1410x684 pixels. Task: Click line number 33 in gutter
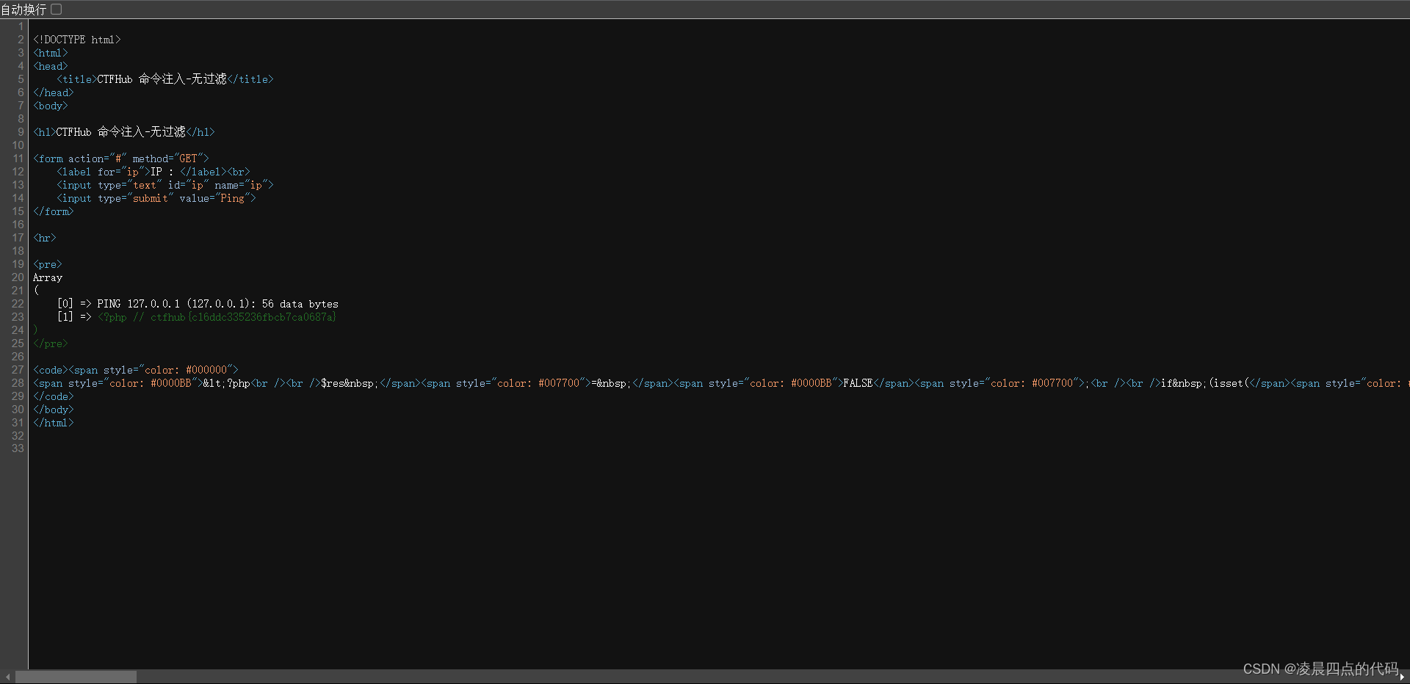(18, 448)
